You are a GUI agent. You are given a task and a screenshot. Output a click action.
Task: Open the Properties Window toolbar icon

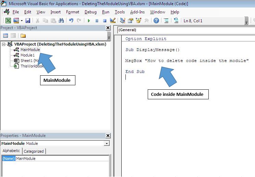point(131,21)
